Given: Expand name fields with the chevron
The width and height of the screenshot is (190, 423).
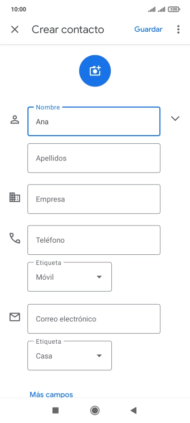Looking at the screenshot, I should 175,118.
